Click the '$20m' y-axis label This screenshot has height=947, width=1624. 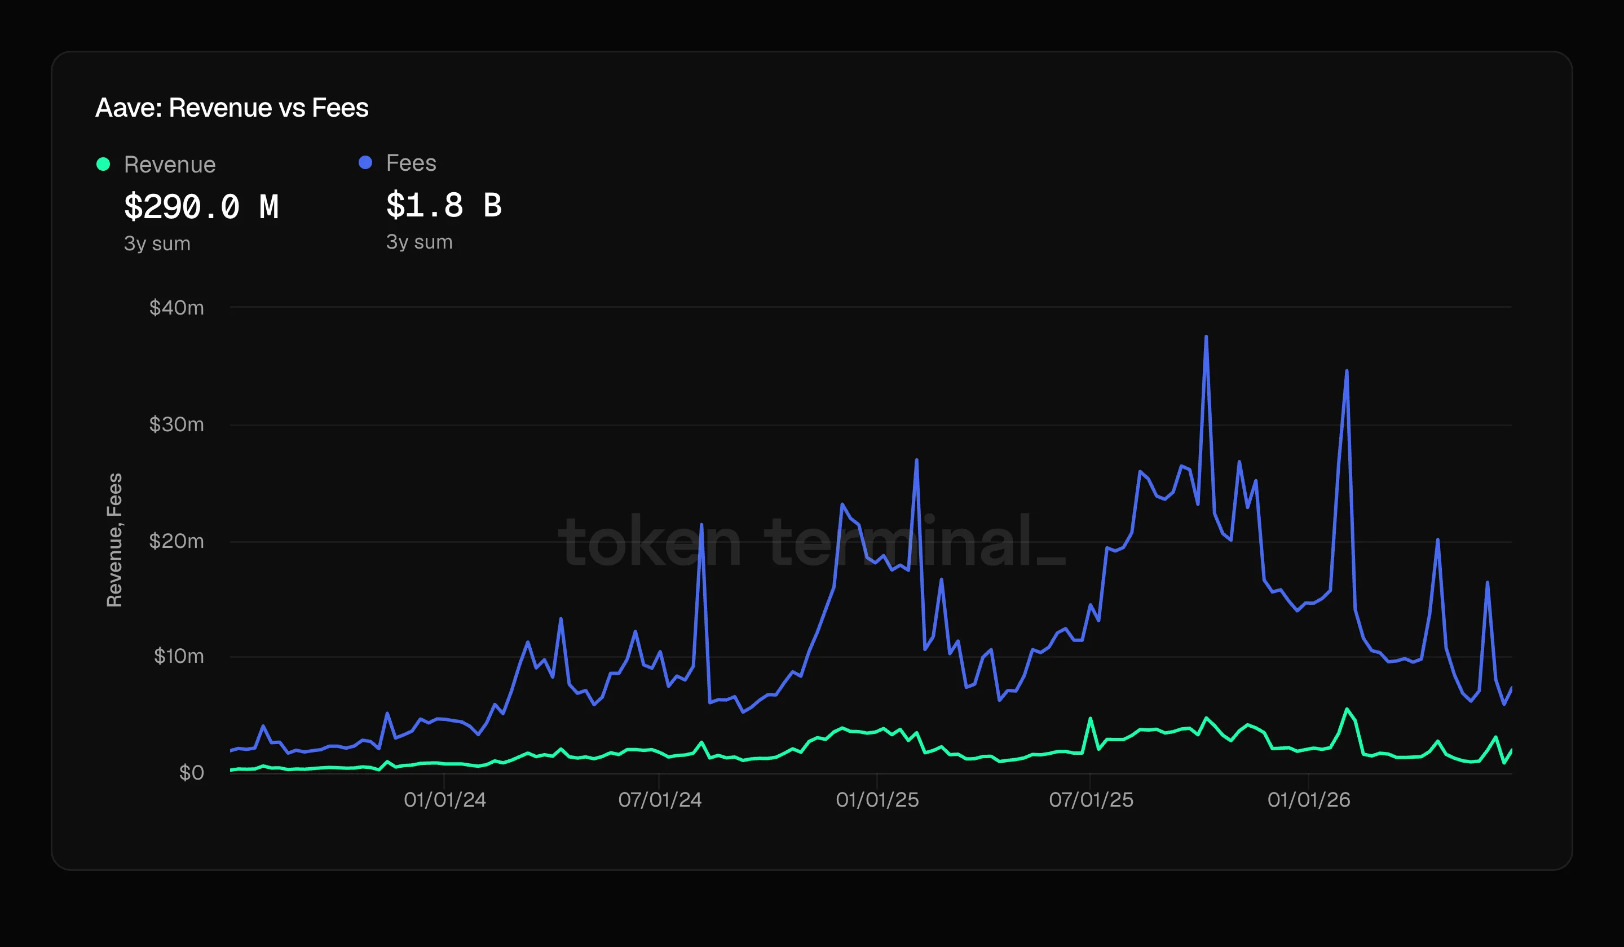pos(176,541)
